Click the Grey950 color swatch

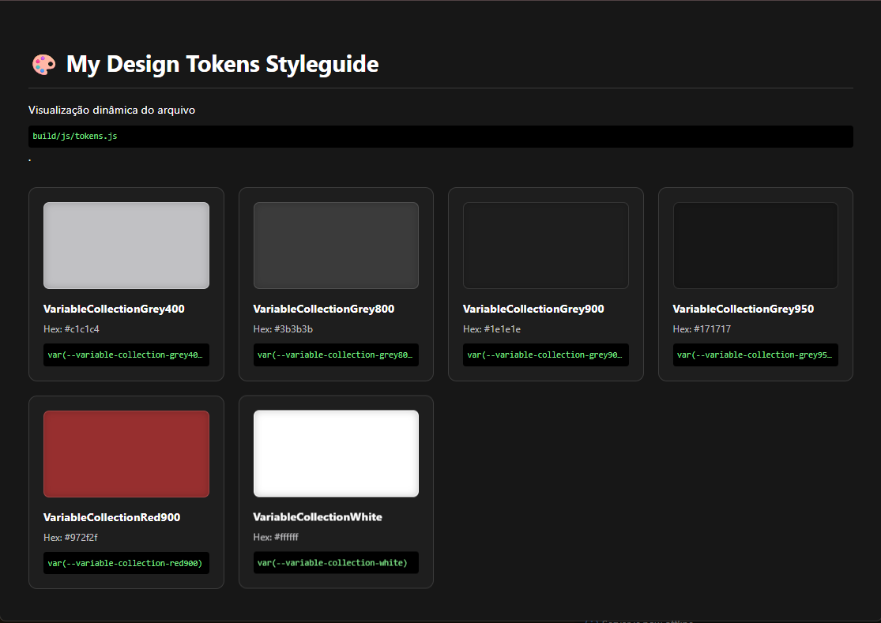pos(755,246)
